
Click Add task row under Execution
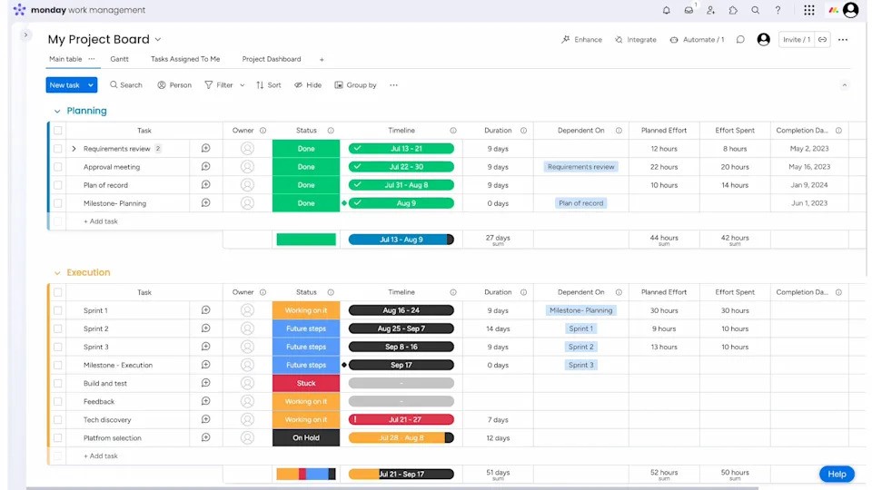(x=101, y=456)
